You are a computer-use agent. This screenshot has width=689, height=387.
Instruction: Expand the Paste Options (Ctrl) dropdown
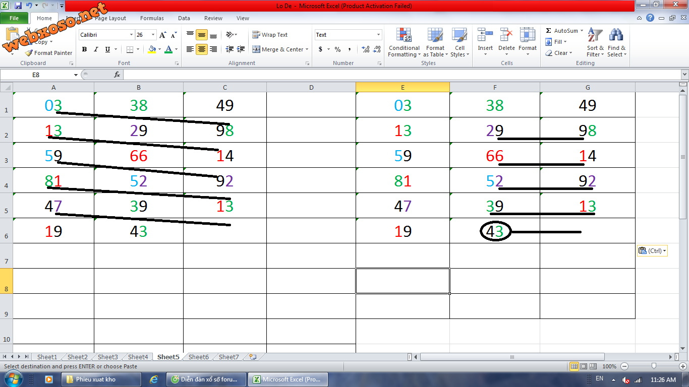pyautogui.click(x=652, y=251)
